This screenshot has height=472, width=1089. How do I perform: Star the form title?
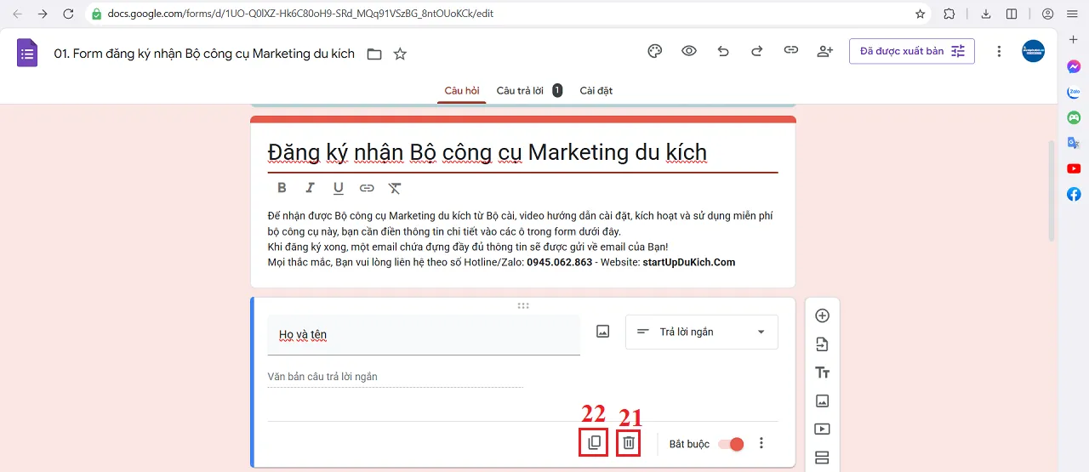tap(400, 54)
